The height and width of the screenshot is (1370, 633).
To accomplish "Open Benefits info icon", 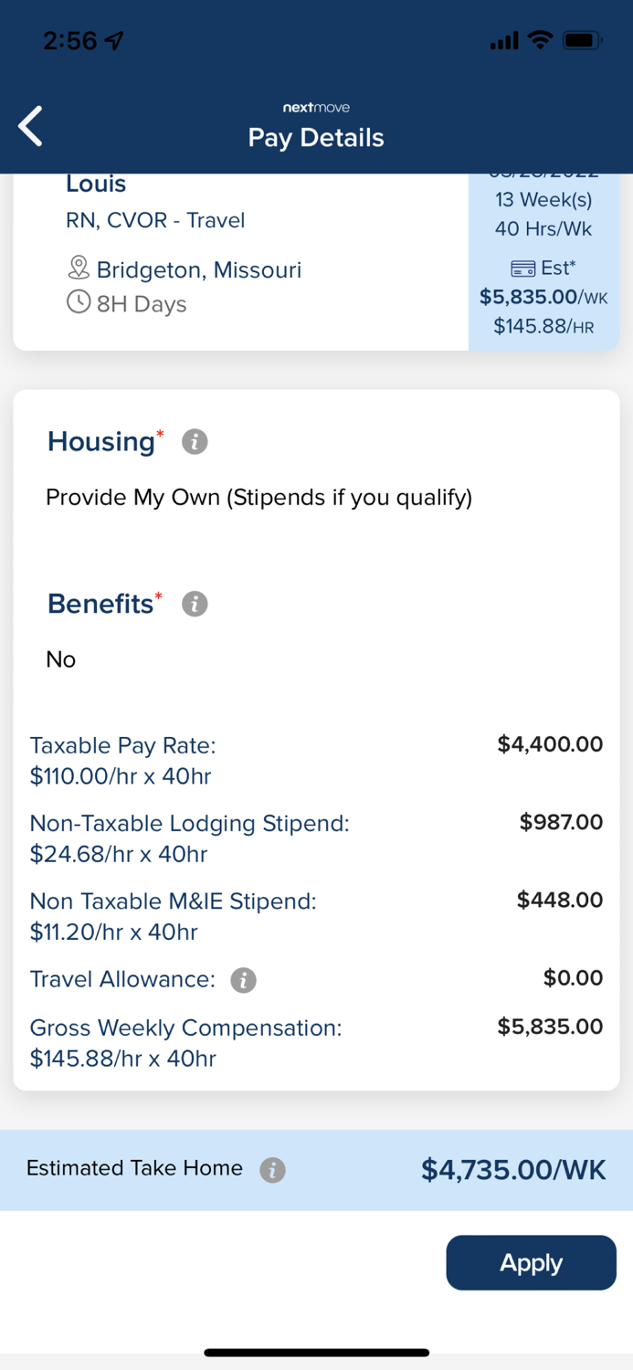I will point(195,604).
